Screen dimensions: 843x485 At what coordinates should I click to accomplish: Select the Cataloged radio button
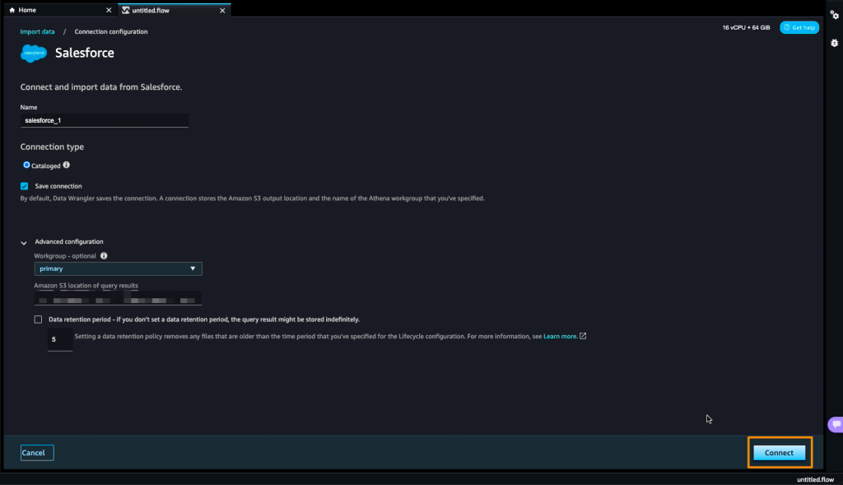[26, 166]
